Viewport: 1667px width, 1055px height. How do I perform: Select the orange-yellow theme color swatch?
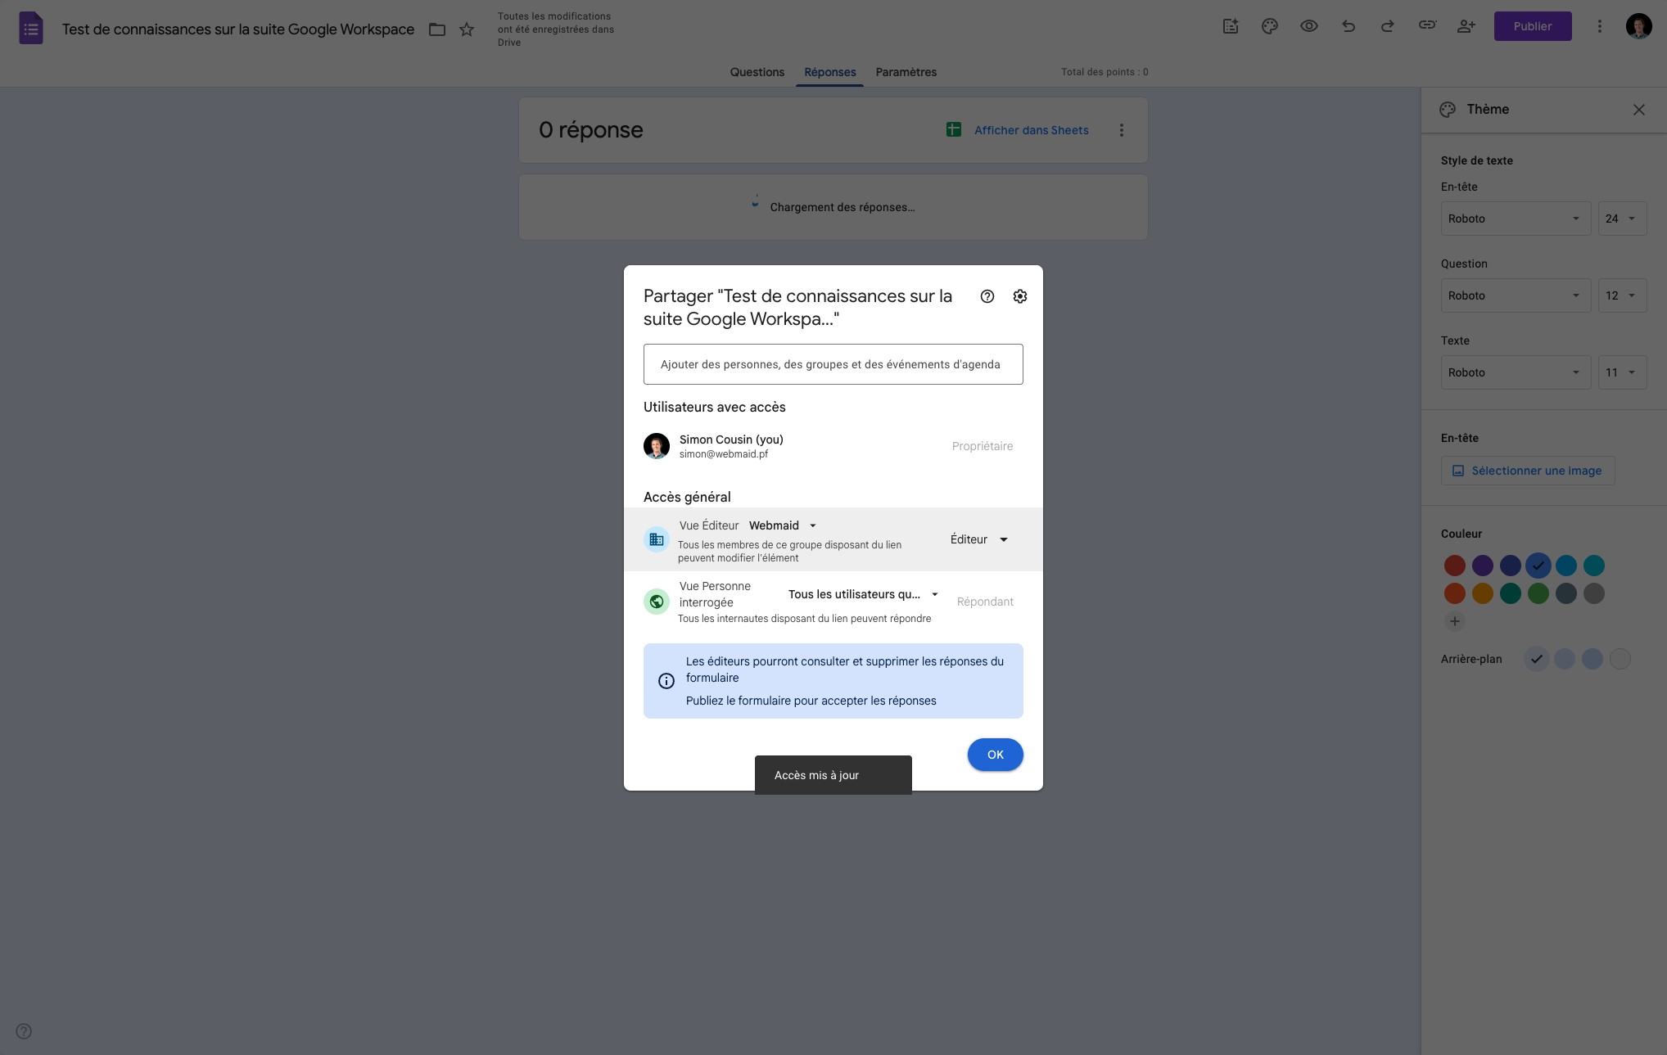tap(1483, 593)
